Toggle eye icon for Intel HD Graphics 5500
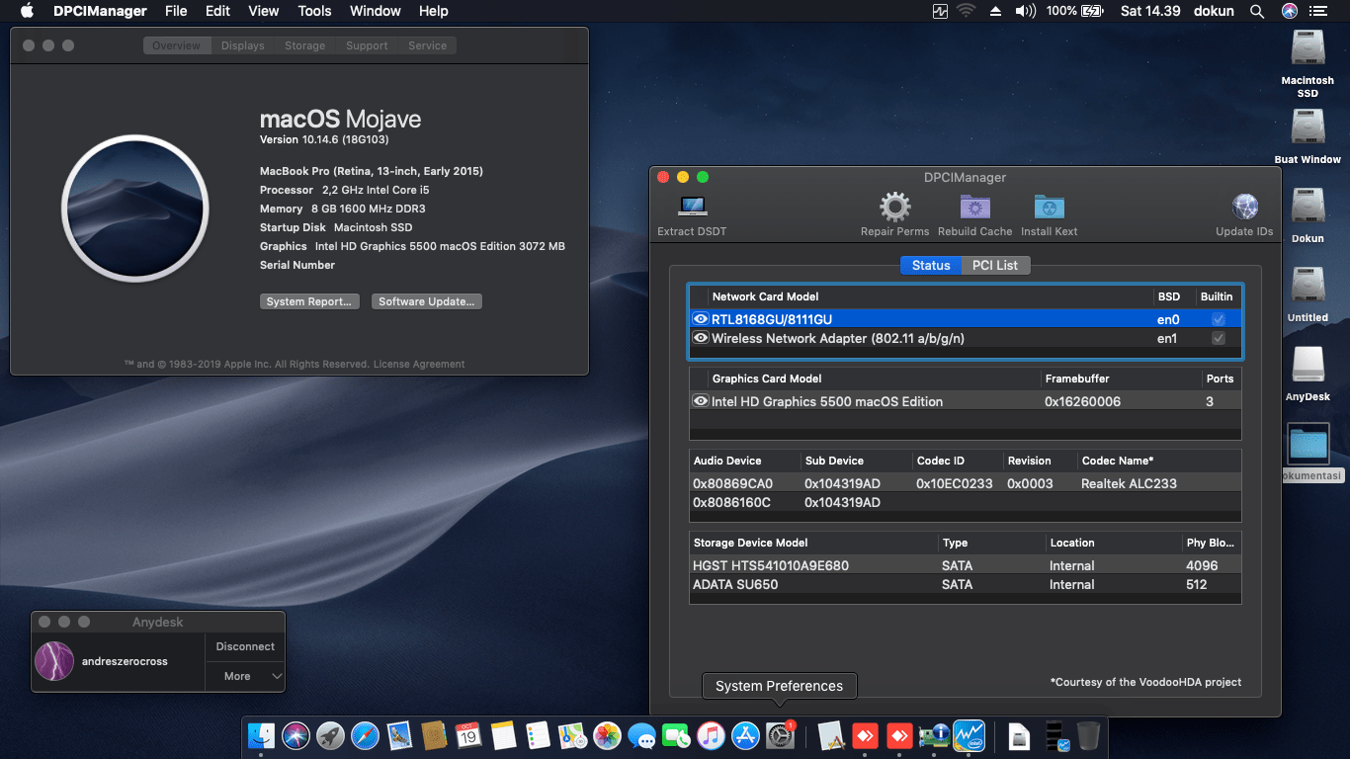The image size is (1350, 759). coord(701,401)
